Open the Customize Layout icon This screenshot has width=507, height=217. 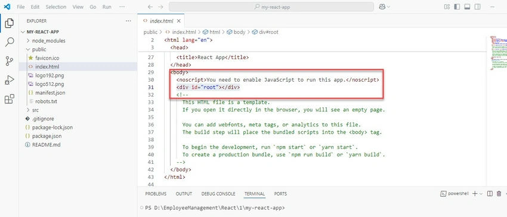click(x=447, y=7)
